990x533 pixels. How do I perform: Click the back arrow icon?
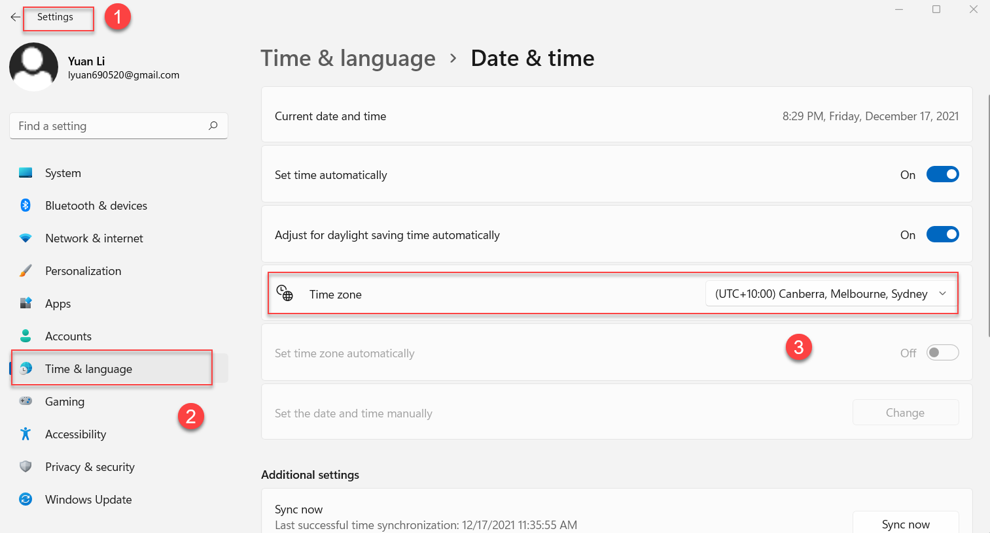point(16,17)
